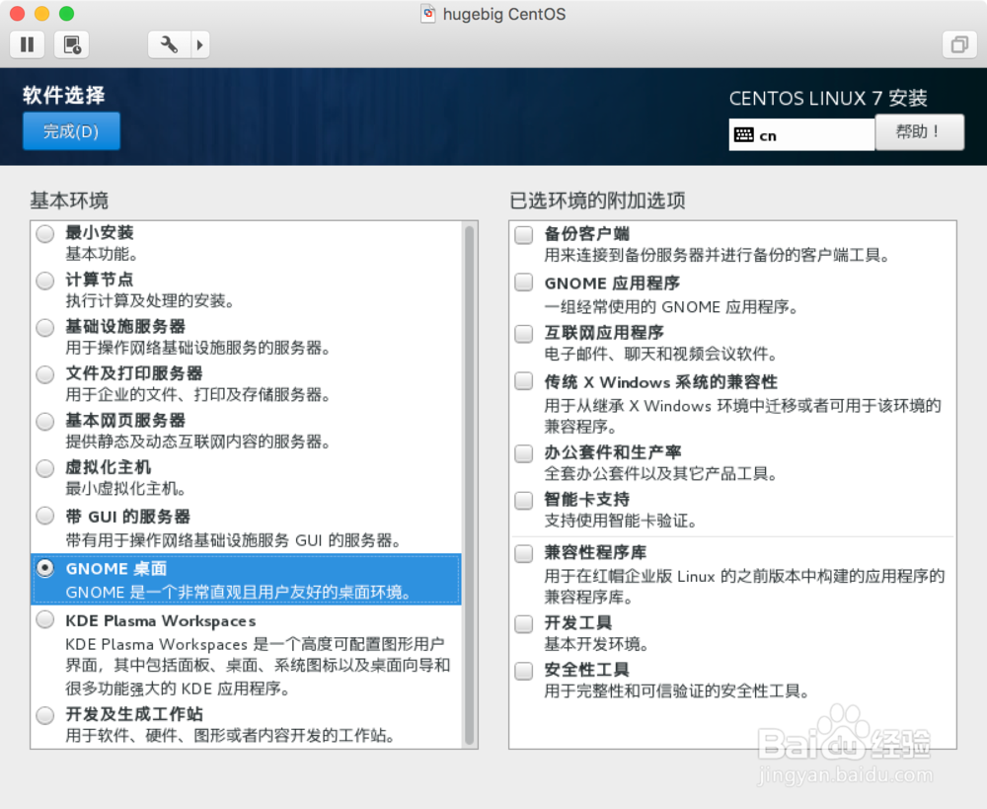Select 开发及生成工作站 radio button
This screenshot has height=809, width=987.
(x=45, y=715)
